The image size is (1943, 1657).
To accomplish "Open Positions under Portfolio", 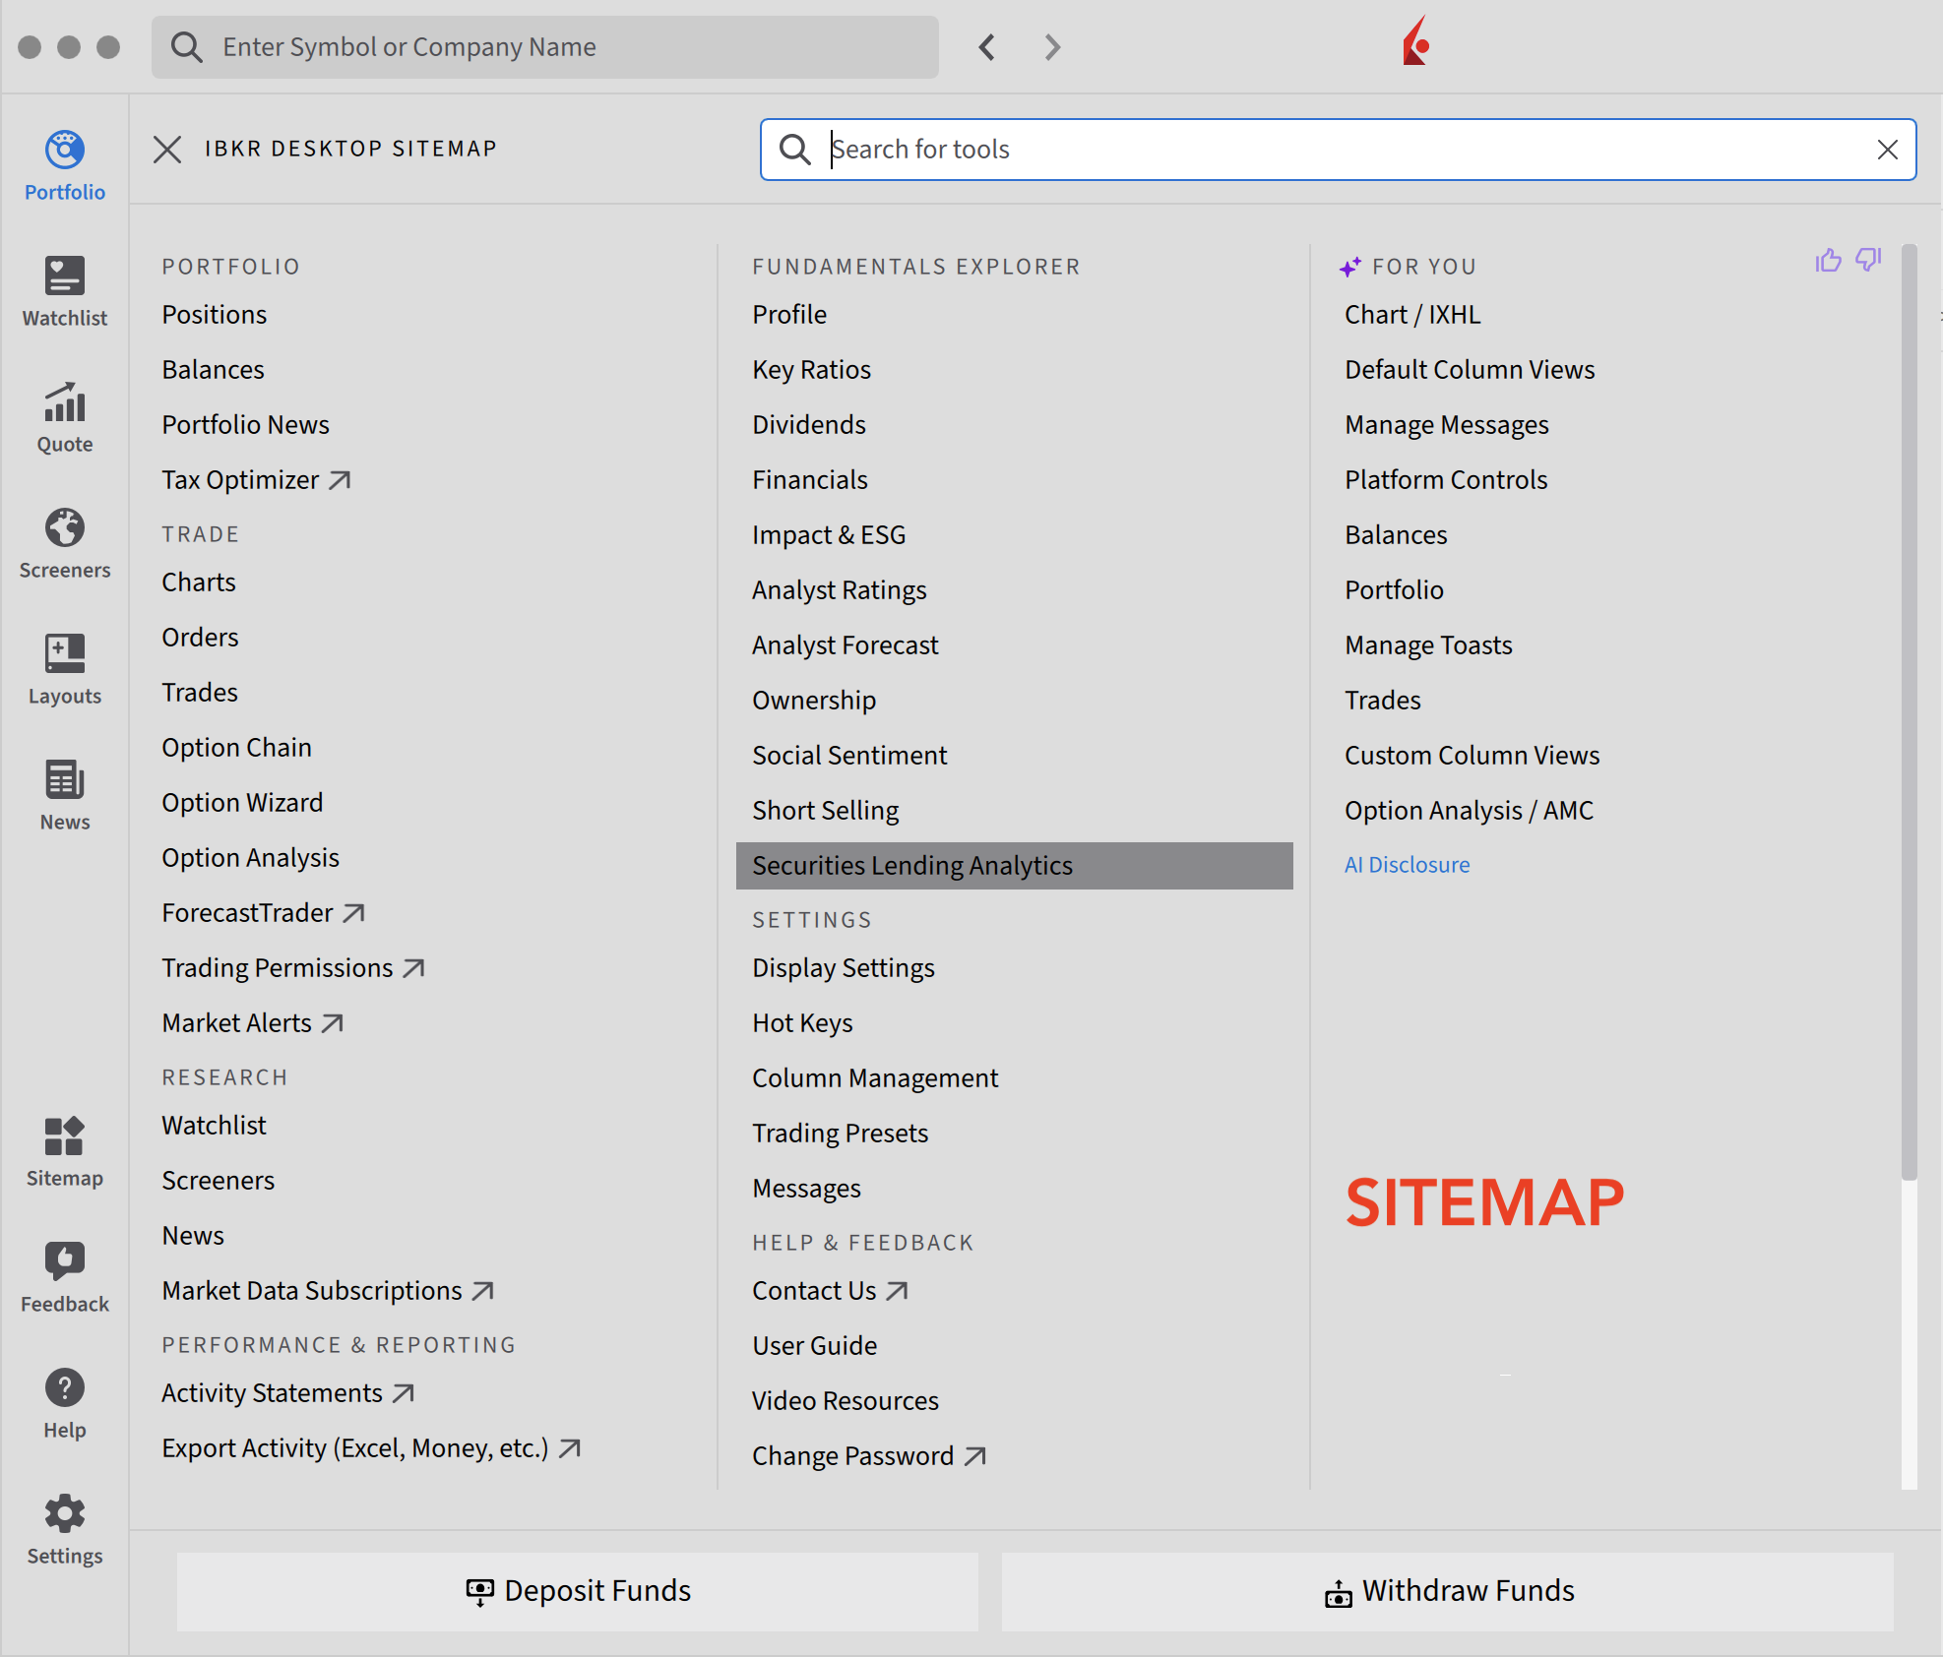I will (215, 315).
